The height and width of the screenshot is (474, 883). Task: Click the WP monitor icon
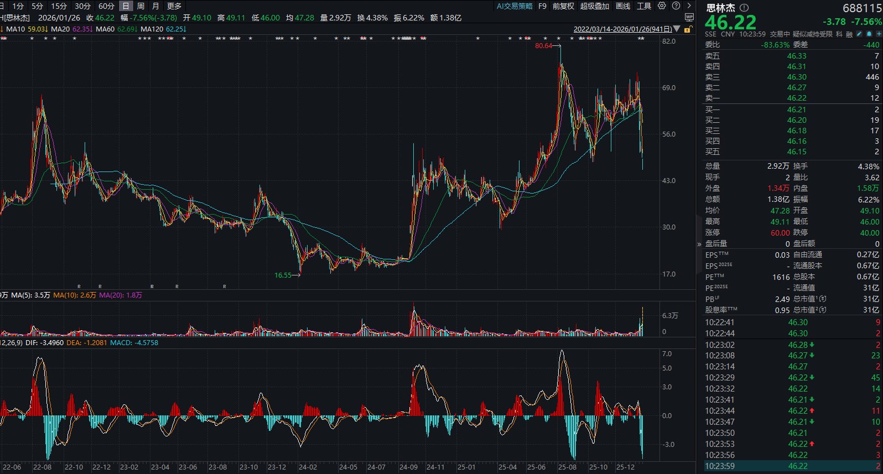point(689,17)
